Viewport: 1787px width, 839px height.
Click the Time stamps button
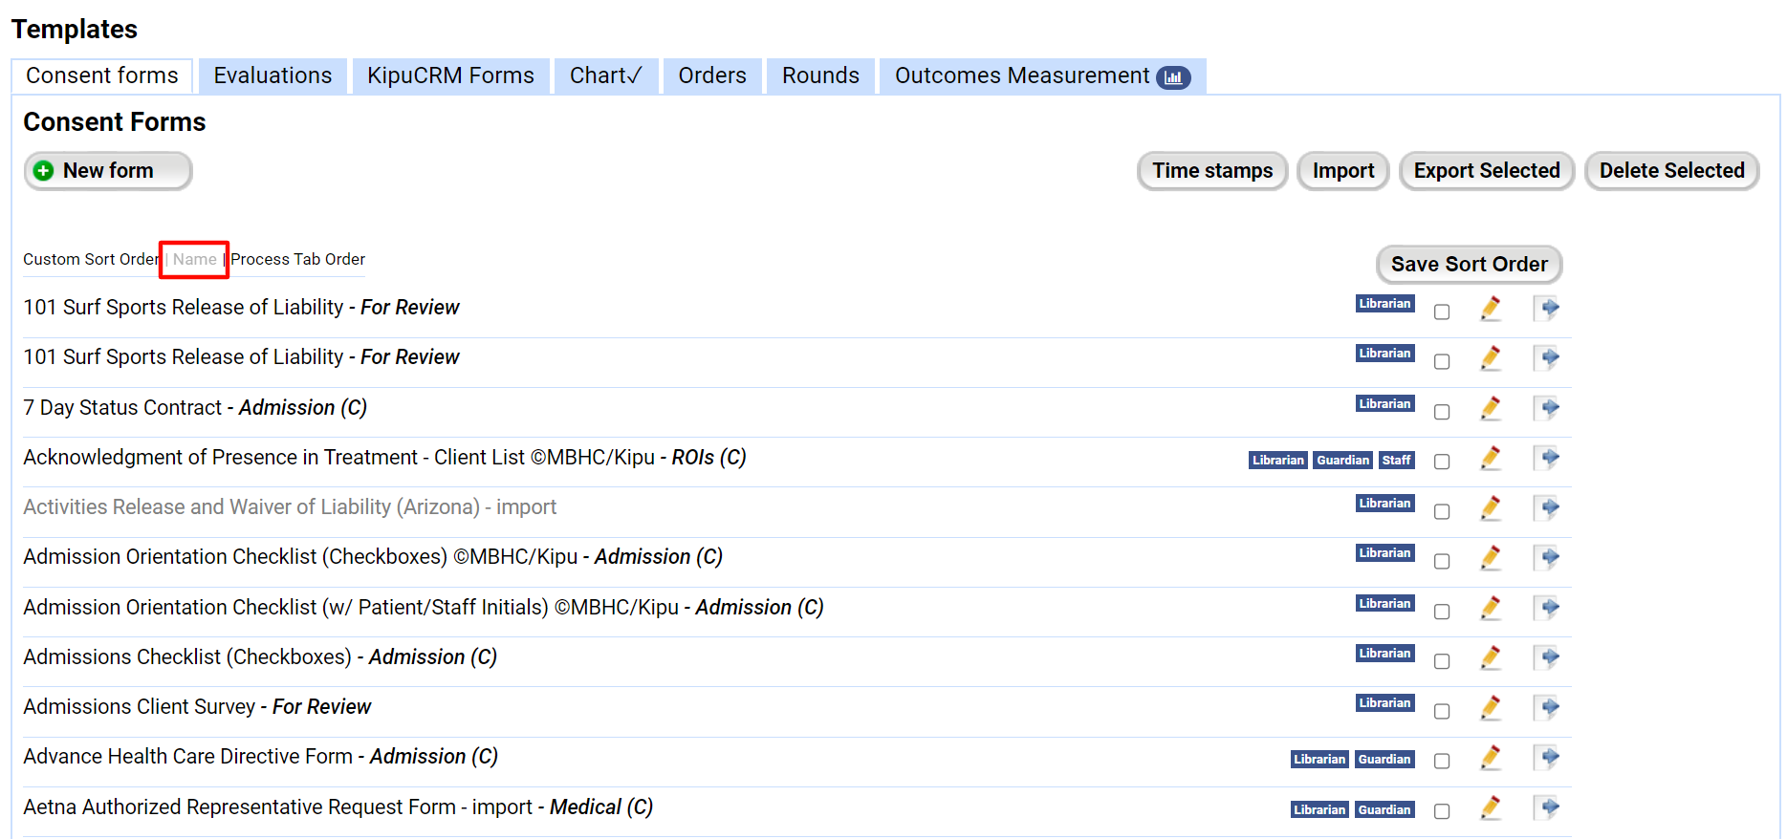point(1211,171)
